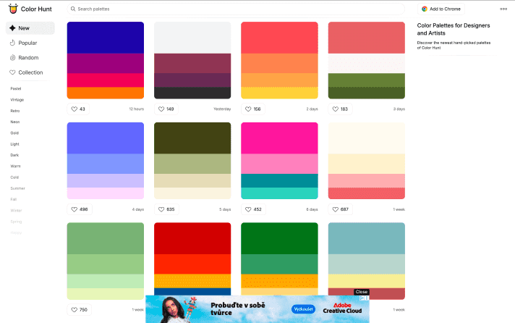Click the heart icon next to Collection
This screenshot has height=323, width=515.
click(x=12, y=72)
